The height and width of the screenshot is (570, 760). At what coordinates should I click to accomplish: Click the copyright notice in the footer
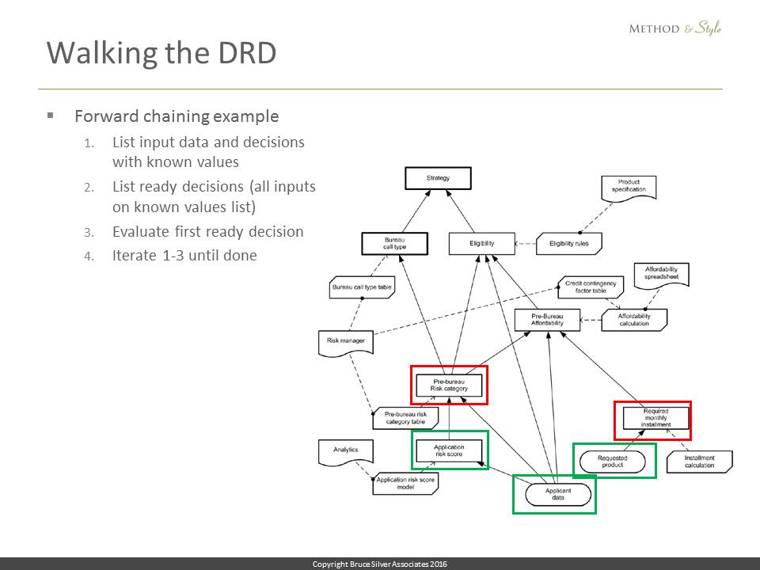(380, 564)
